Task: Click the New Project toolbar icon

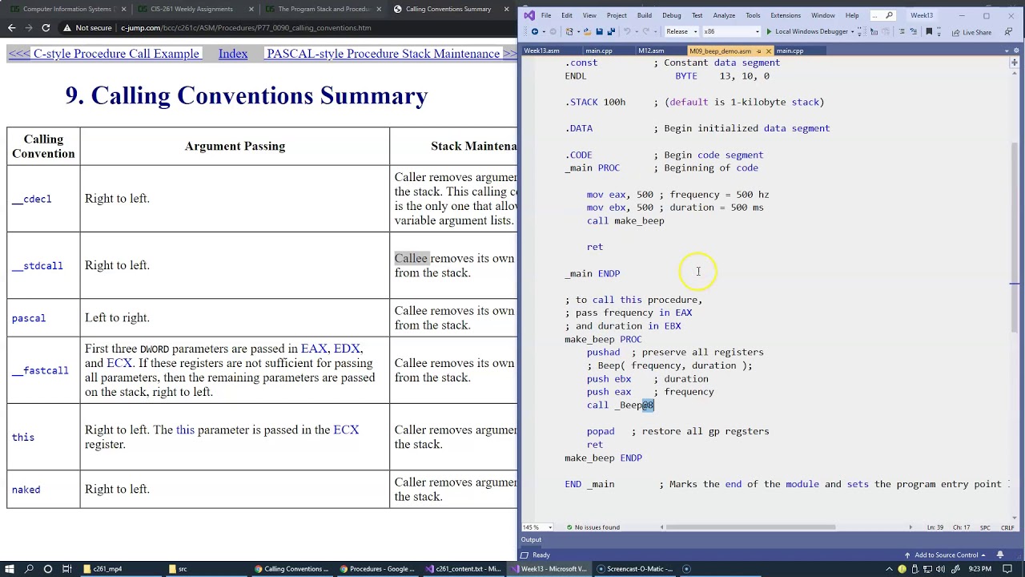Action: point(569,31)
